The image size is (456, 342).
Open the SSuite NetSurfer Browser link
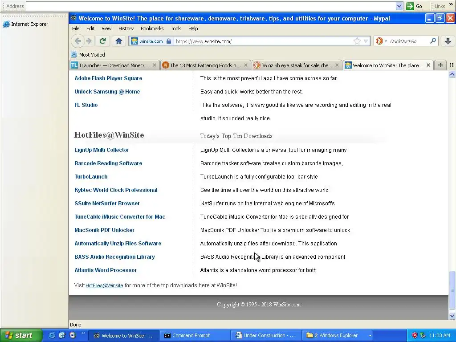coord(107,204)
